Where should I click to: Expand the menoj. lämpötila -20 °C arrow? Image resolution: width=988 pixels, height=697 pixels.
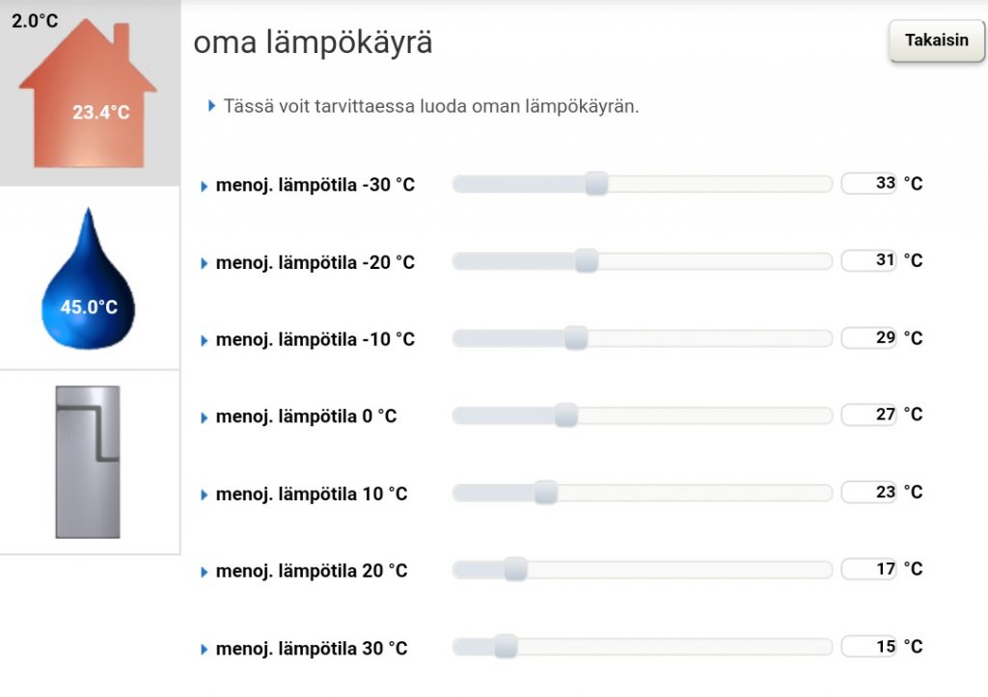pos(205,263)
